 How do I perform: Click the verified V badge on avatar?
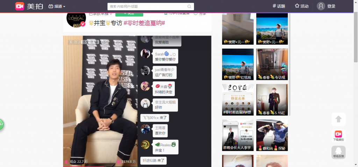point(83,24)
